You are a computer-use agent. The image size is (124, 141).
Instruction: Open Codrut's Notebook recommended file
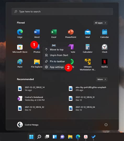(x=31, y=98)
